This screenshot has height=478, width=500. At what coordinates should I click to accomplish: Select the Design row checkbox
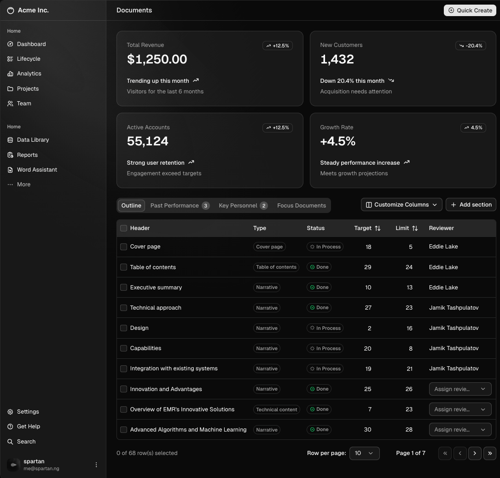click(x=123, y=328)
